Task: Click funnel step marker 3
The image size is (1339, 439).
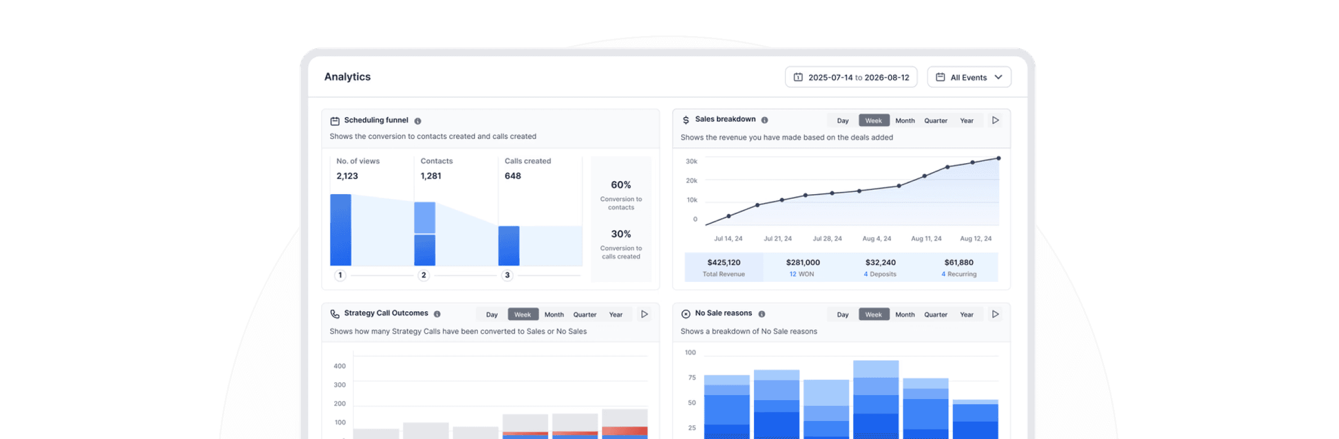Action: click(507, 275)
